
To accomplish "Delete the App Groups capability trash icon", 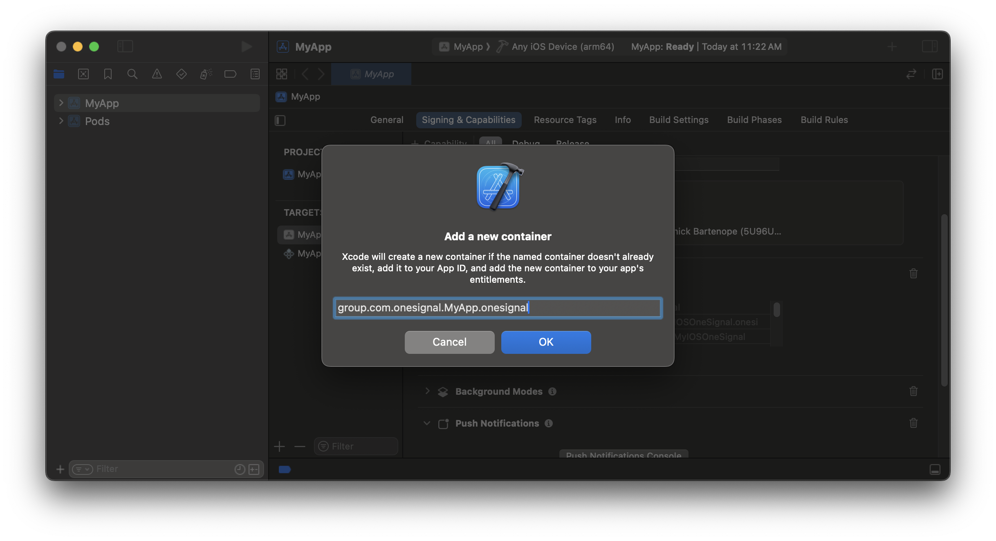I will (913, 273).
